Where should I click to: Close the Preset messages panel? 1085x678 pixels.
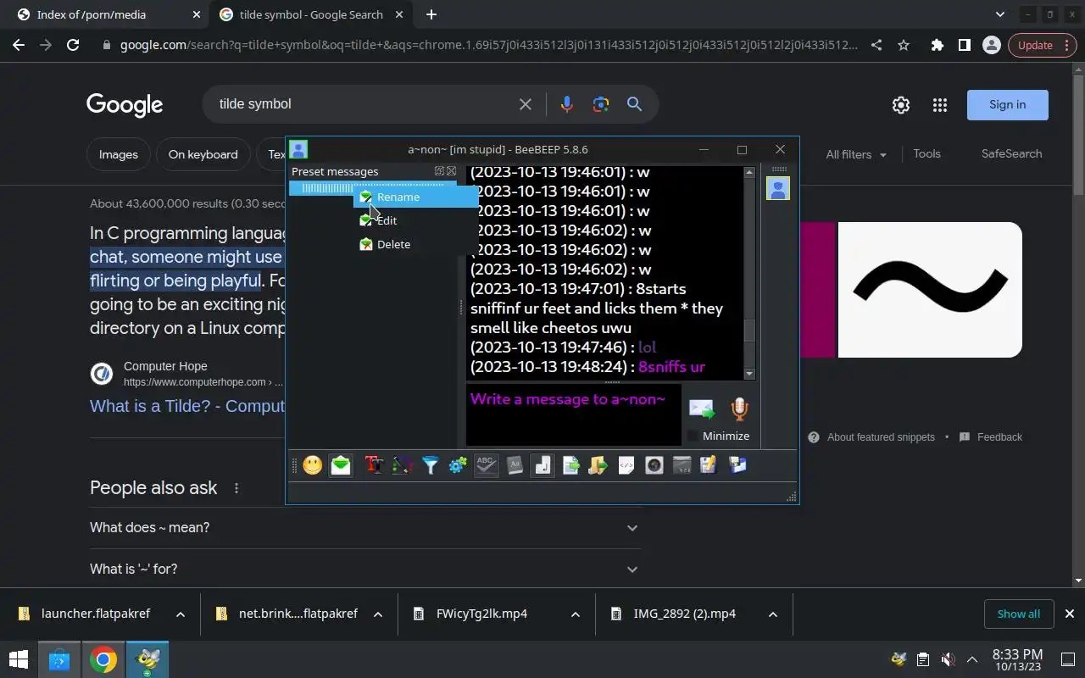pyautogui.click(x=451, y=171)
